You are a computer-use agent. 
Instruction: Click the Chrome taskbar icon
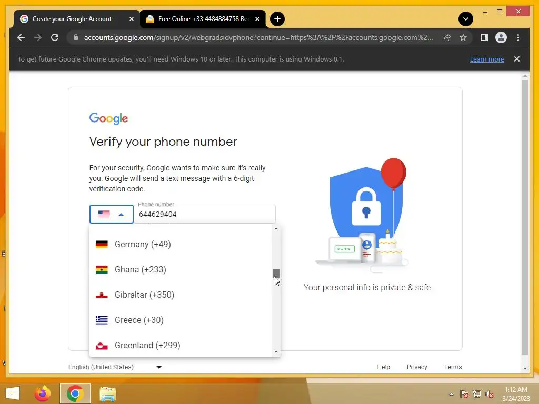[75, 393]
